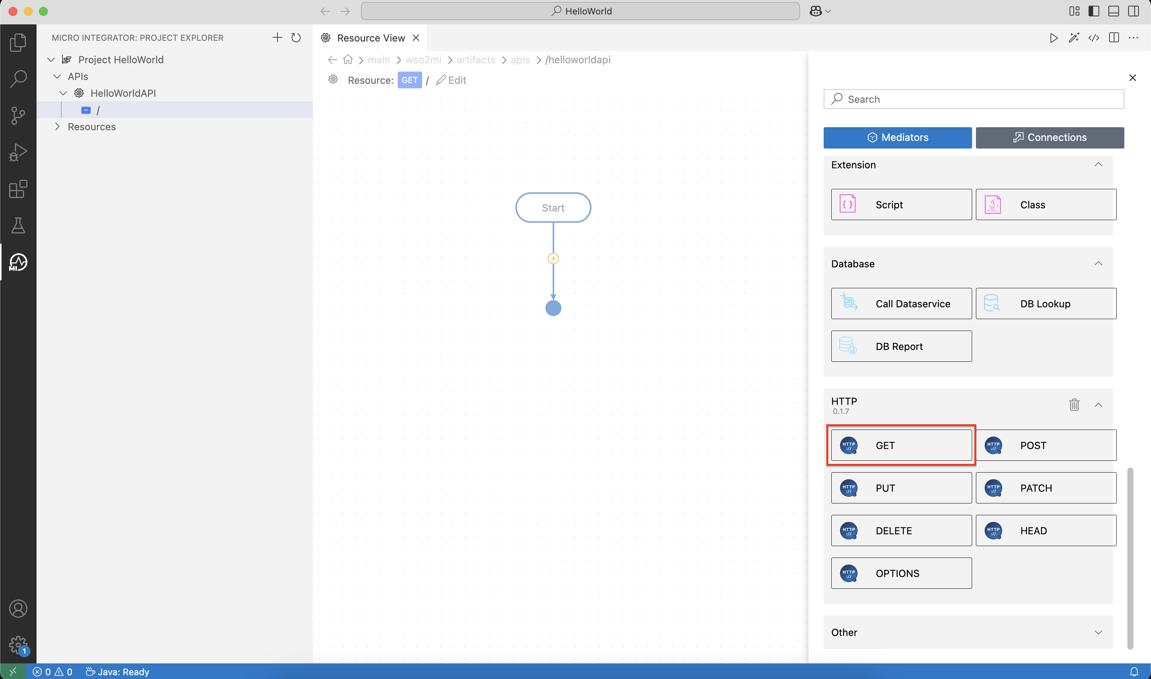Run the project with the play icon
Viewport: 1151px width, 679px height.
pos(1054,38)
